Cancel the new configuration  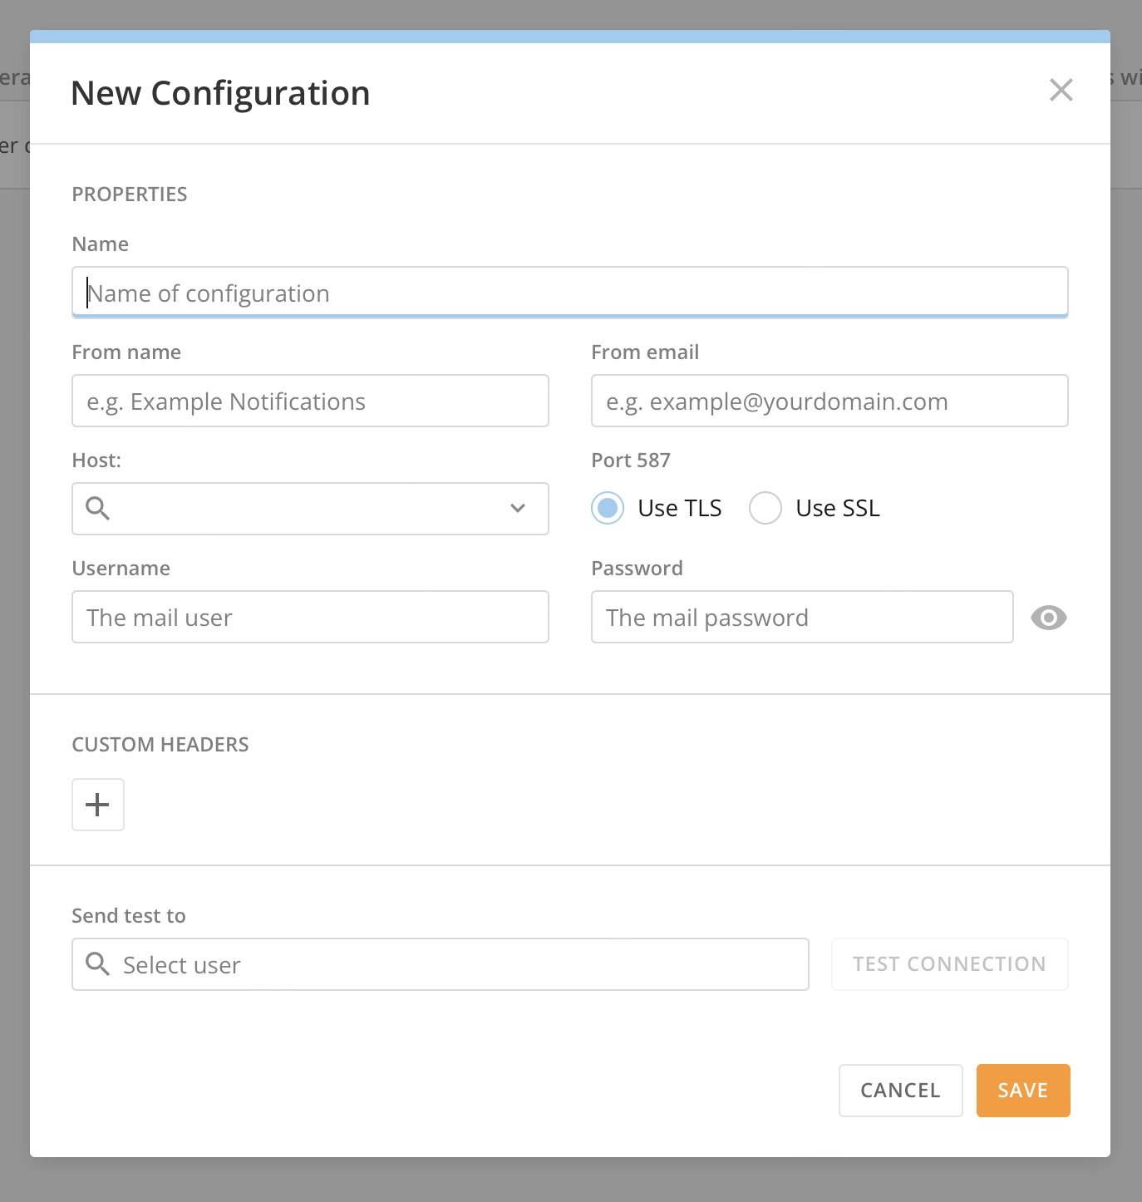pyautogui.click(x=900, y=1091)
